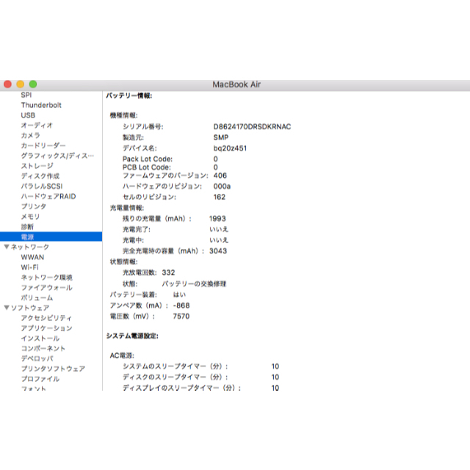The width and height of the screenshot is (470, 470).
Task: Select メモリ in the sidebar
Action: [30, 217]
